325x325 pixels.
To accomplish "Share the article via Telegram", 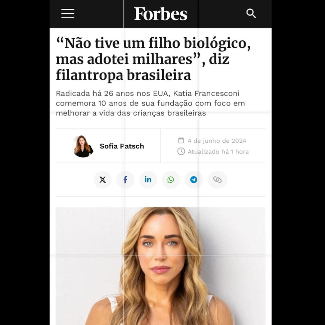I will point(193,180).
